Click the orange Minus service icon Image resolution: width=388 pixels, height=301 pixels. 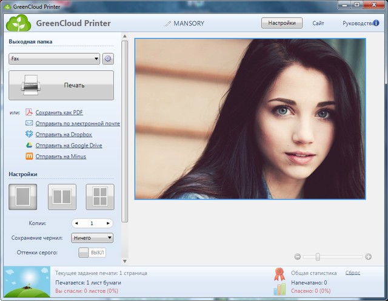click(x=28, y=156)
